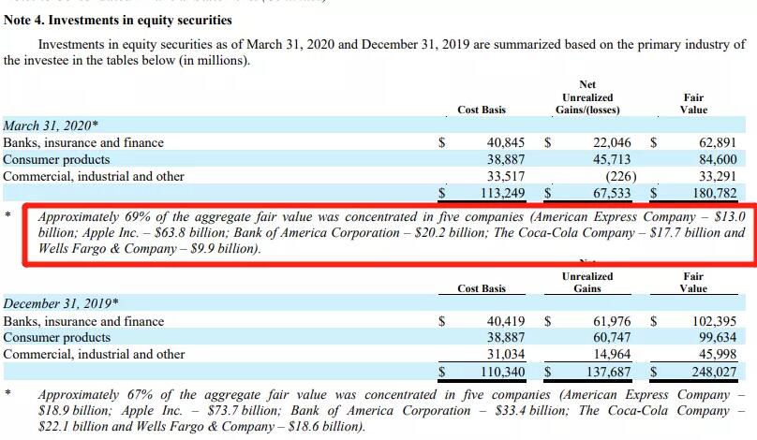Click the 67,533 net unrealized gains total
This screenshot has height=440, width=757.
click(x=607, y=194)
